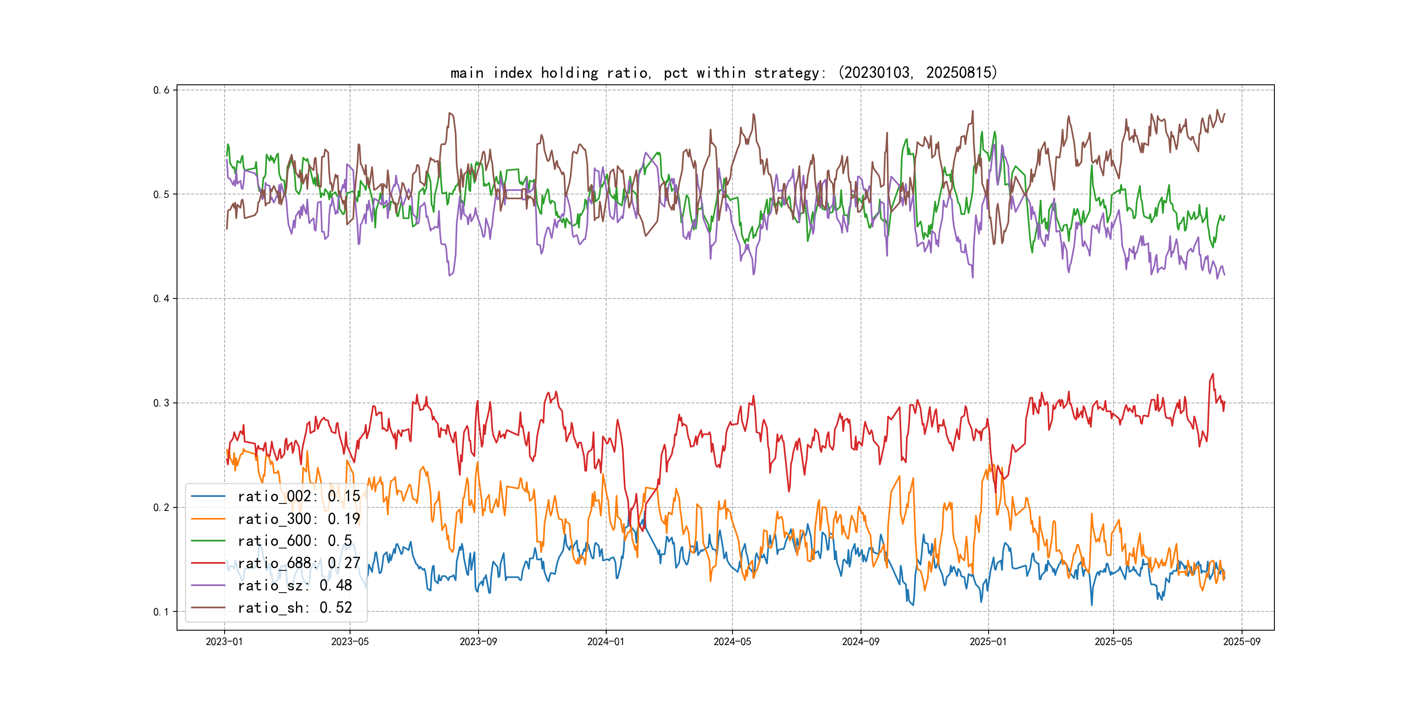
Task: Click the brown ratio_sh legend line
Action: pyautogui.click(x=208, y=607)
